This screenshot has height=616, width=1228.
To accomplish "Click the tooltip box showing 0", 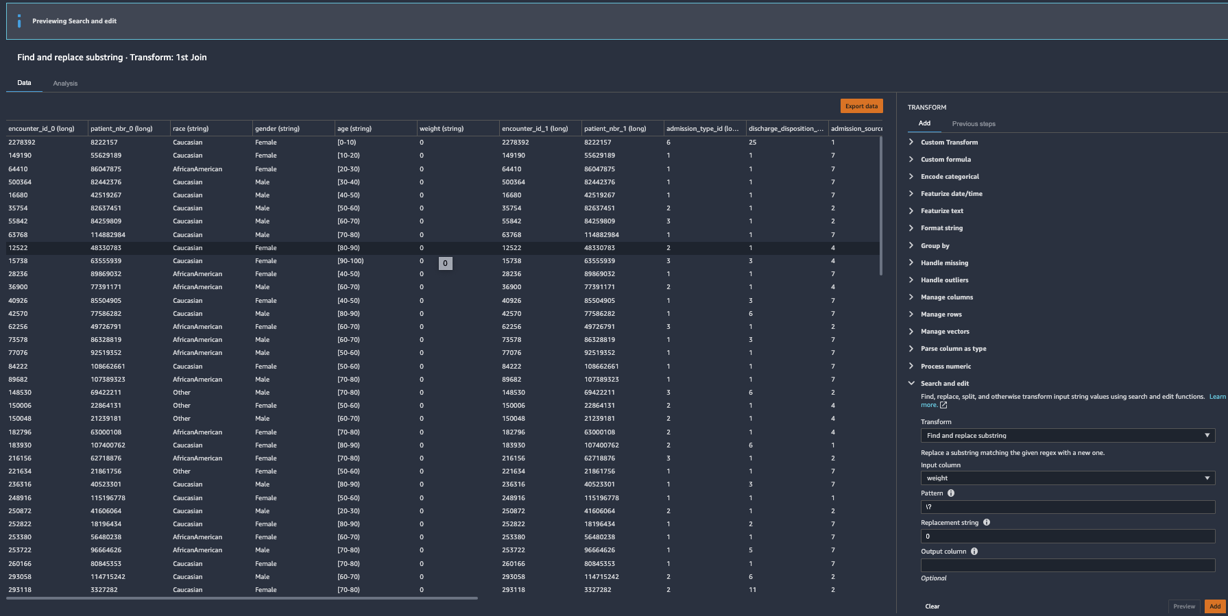I will pyautogui.click(x=445, y=263).
